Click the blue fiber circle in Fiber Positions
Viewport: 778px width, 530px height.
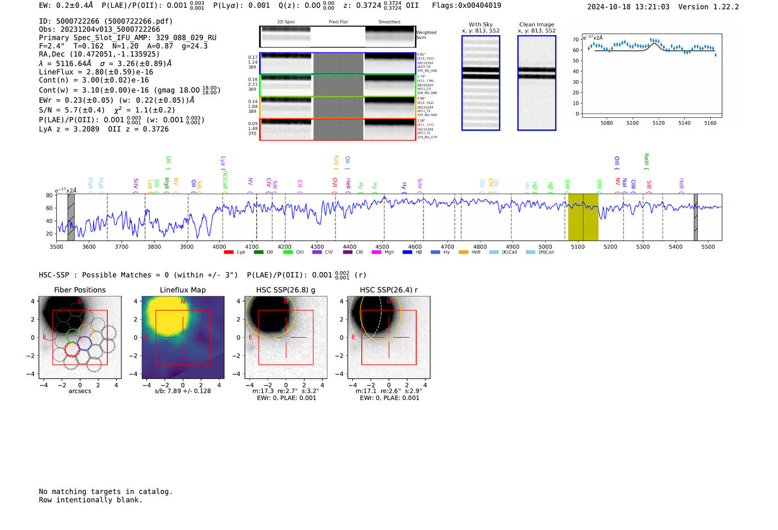click(x=84, y=344)
